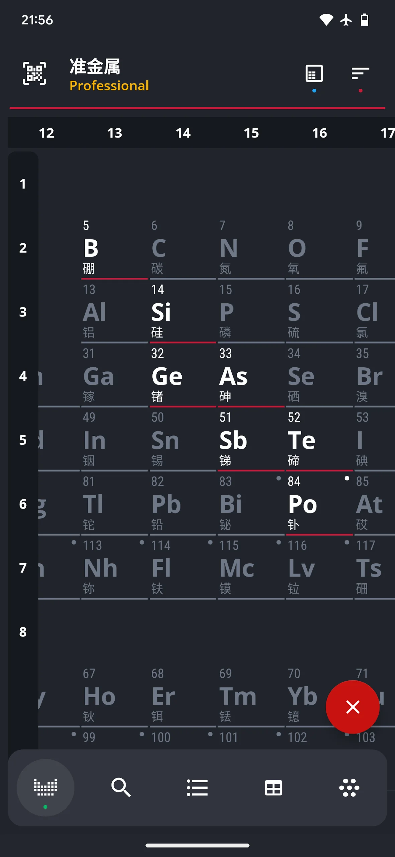Select period 3 row header
The image size is (395, 857).
pyautogui.click(x=23, y=312)
